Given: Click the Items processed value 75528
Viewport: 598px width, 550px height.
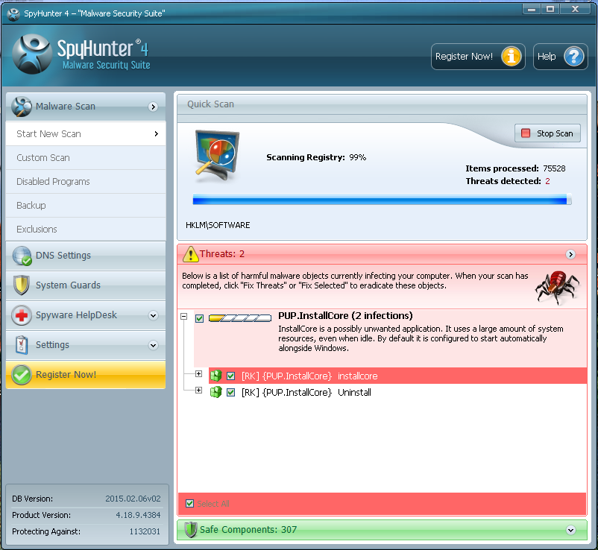Looking at the screenshot, I should point(554,168).
